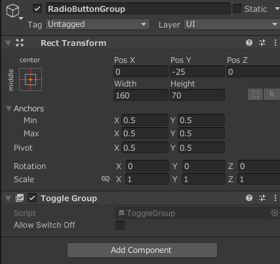Viewport: 280px width, 264px height.
Task: Disable the RadioButtonGroup active checkbox
Action: coord(37,9)
